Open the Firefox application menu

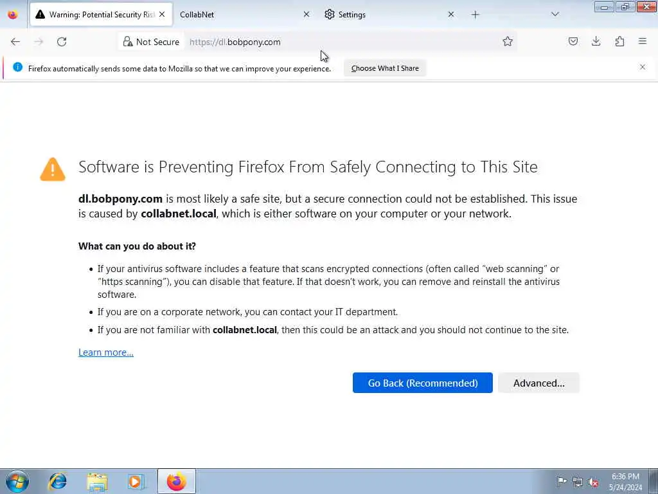pos(643,41)
